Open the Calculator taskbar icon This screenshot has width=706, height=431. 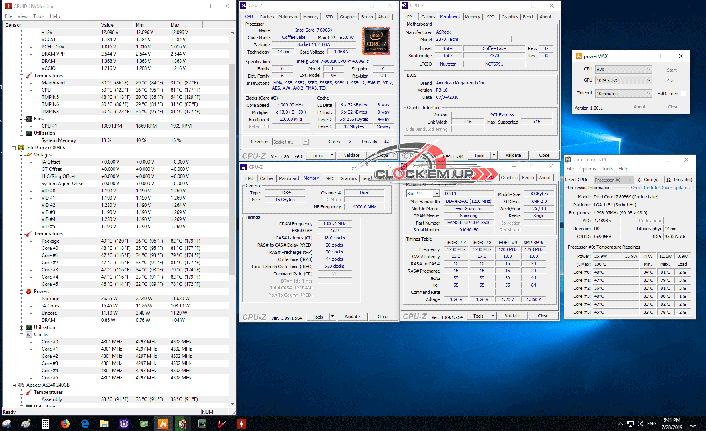click(46, 424)
